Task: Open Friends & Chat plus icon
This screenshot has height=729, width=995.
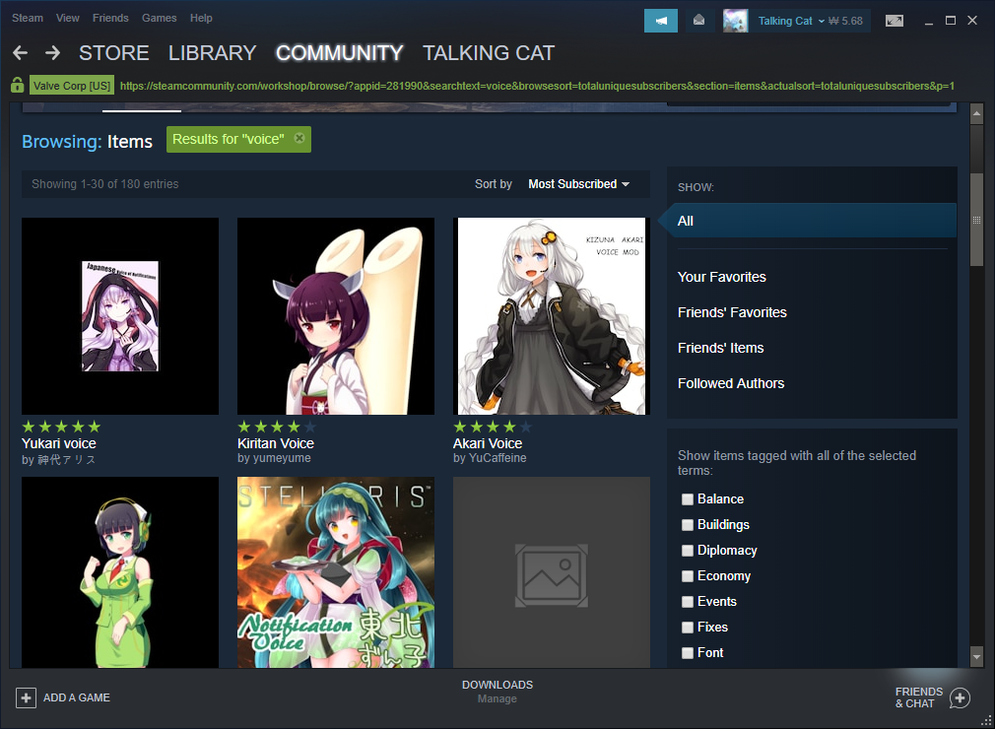Action: [960, 697]
